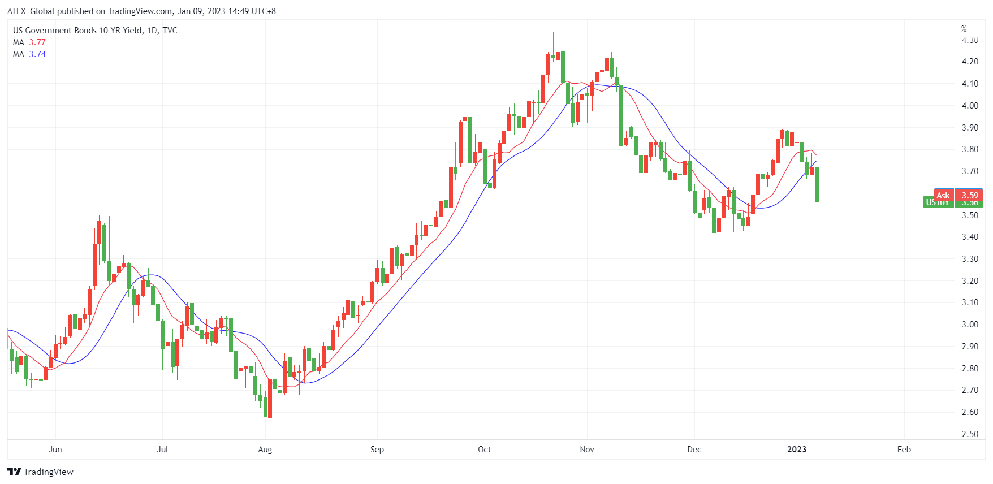Screen dimensions: 993x484
Task: Click the 2.50 level on price axis
Action: click(970, 434)
